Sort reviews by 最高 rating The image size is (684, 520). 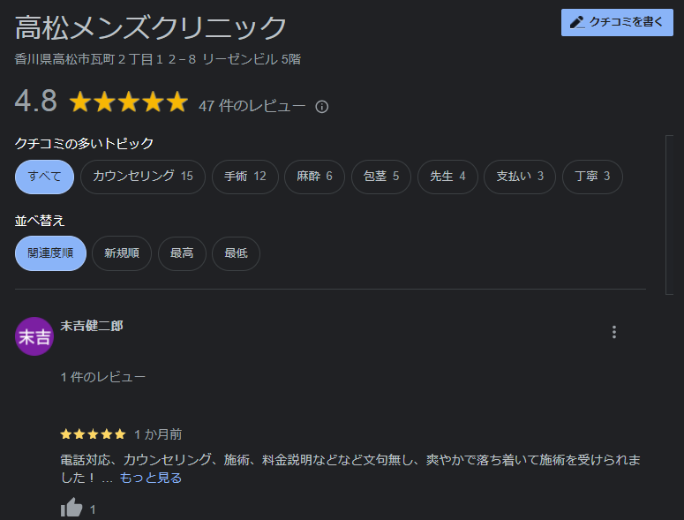182,253
